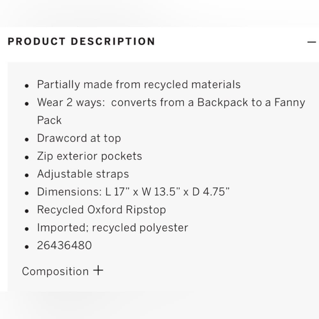Click the product number 26436480
Screen dimensions: 319x319
[64, 245]
